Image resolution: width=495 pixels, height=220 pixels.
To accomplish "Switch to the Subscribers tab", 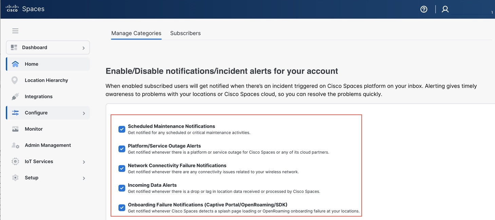I will click(x=185, y=33).
